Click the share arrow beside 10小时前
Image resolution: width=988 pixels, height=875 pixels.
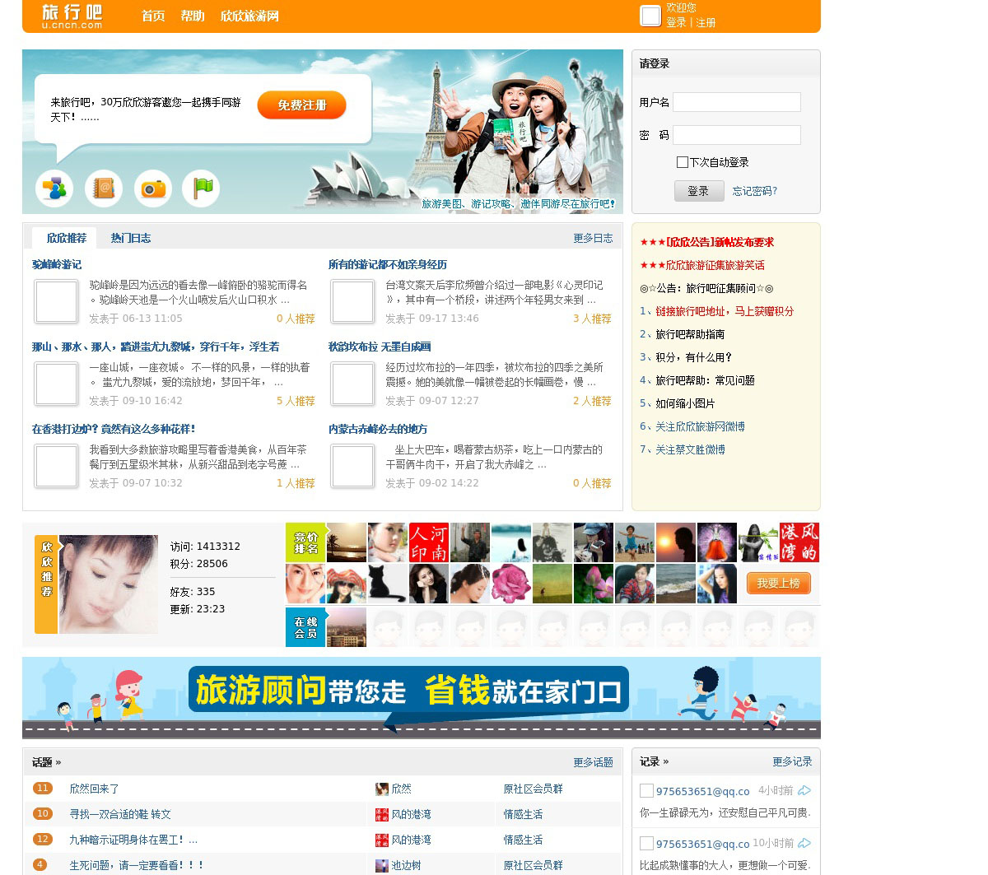point(804,843)
